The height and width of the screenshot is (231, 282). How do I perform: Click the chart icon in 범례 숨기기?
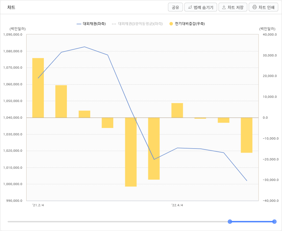pyautogui.click(x=190, y=7)
